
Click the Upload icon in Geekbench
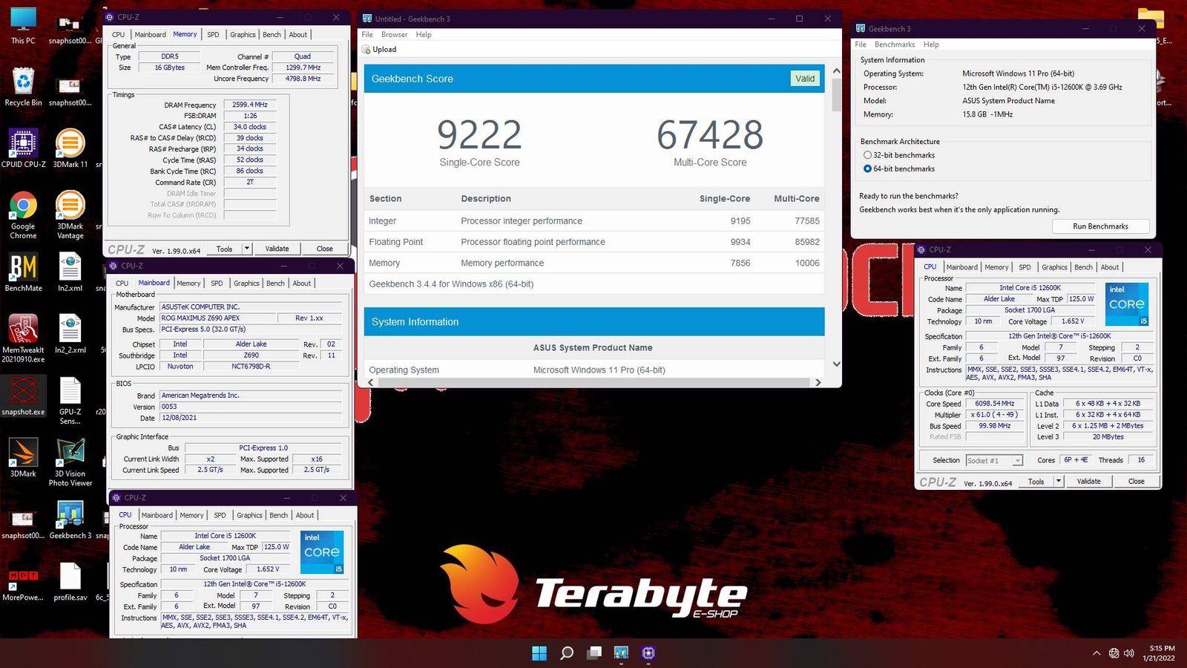coord(366,49)
